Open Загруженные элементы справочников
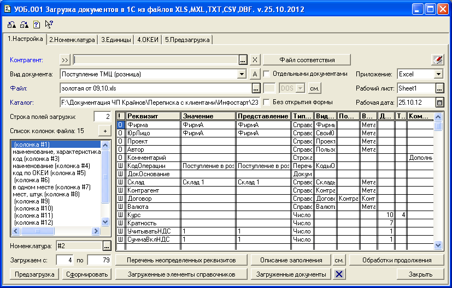 [181, 274]
